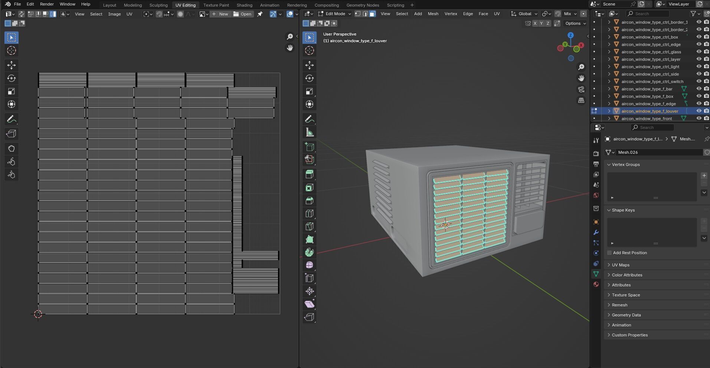The image size is (710, 368).
Task: Open the Render menu
Action: [x=47, y=4]
